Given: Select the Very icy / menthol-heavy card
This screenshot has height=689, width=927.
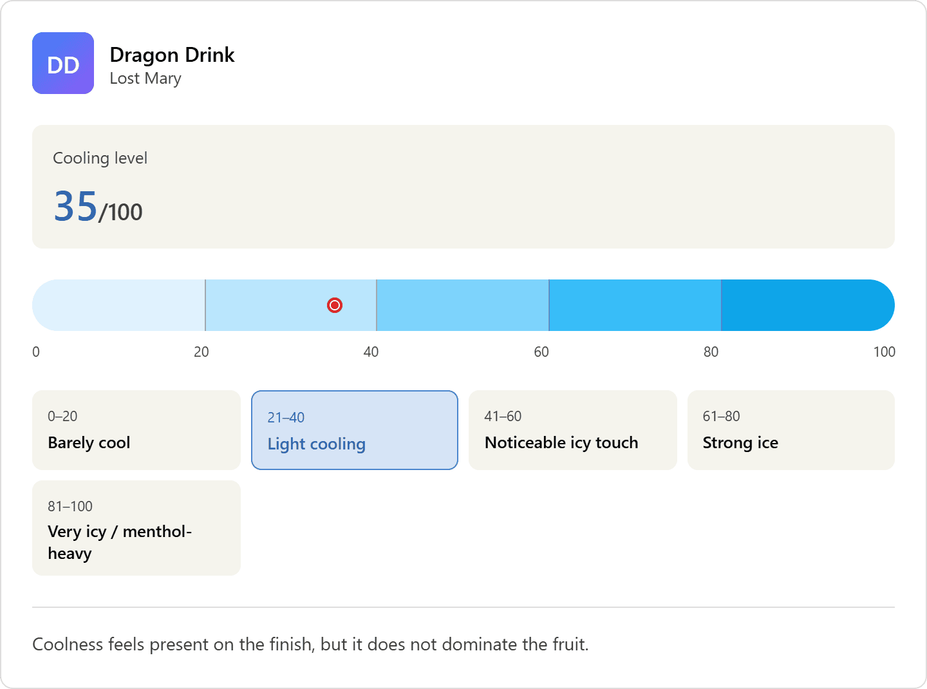Looking at the screenshot, I should (x=136, y=528).
